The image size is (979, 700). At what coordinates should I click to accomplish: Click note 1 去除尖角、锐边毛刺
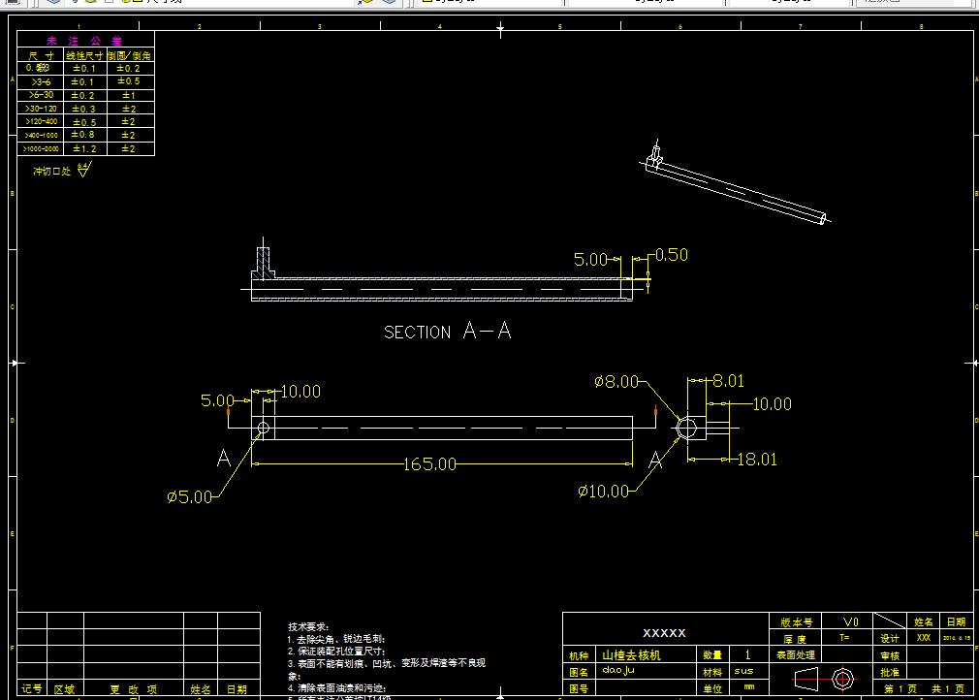click(x=336, y=640)
